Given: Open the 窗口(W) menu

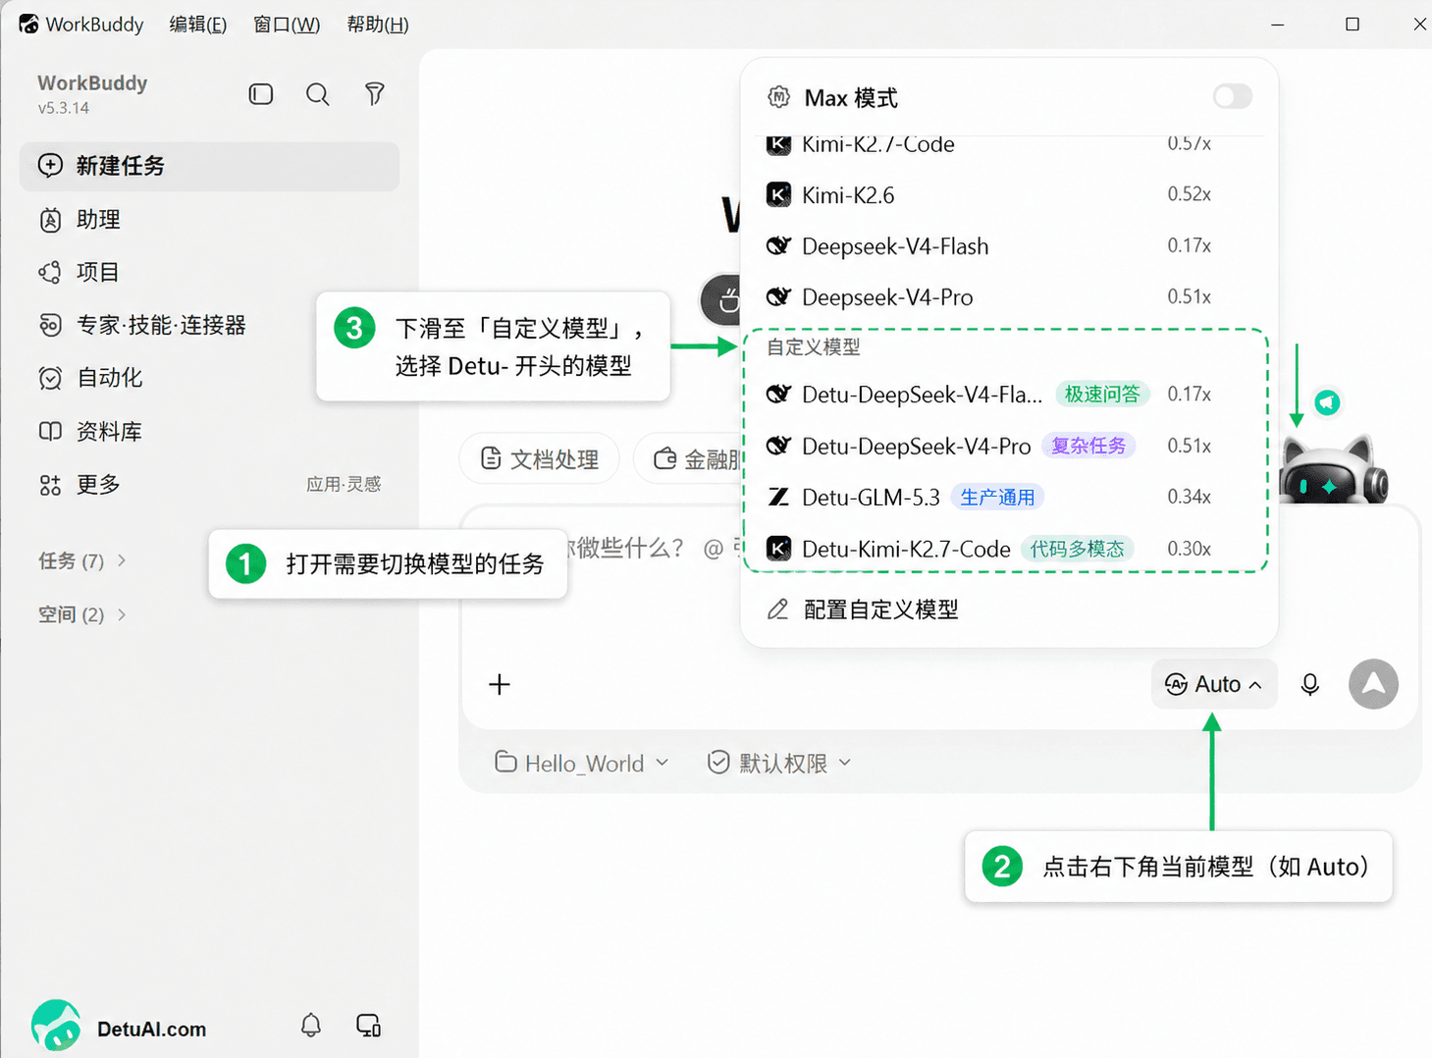Looking at the screenshot, I should click(287, 25).
